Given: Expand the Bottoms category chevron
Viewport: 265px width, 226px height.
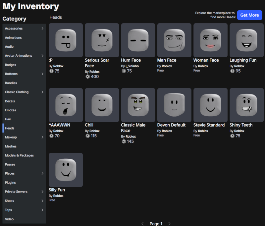Looking at the screenshot, I should point(42,74).
